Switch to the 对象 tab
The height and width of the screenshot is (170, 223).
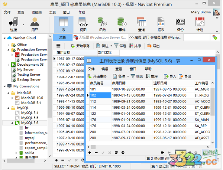pyautogui.click(x=62, y=37)
